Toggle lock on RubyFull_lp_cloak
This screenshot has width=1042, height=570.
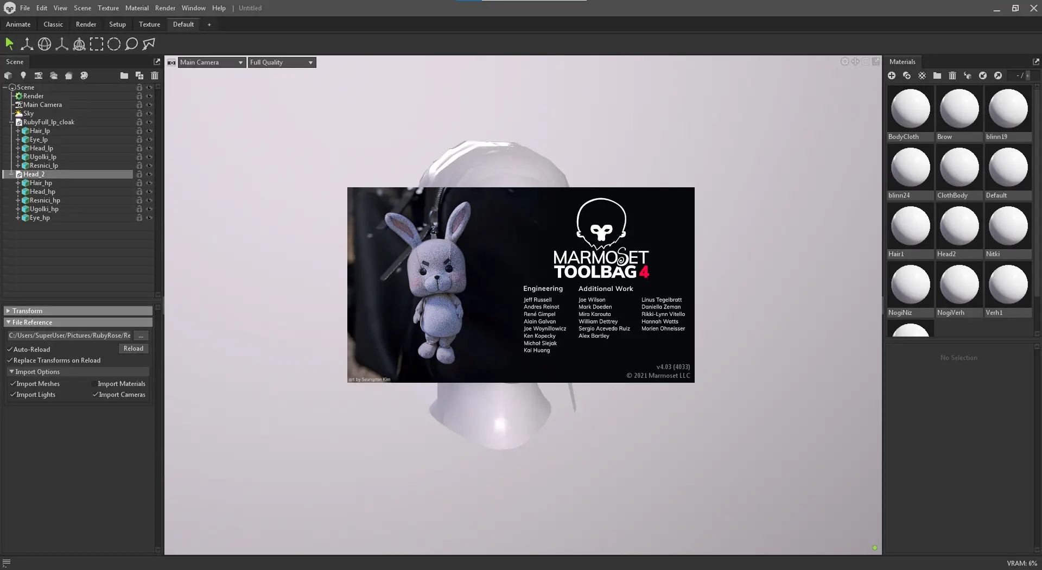139,122
